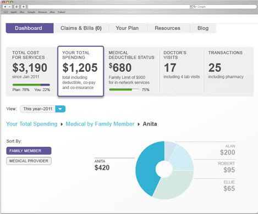
Task: Click 'including 4 lab visits' text
Action: (x=182, y=77)
